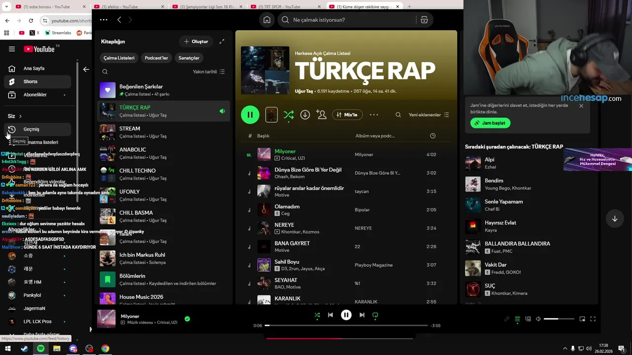Open Spotify Home via the house icon
632x355 pixels.
tap(267, 20)
